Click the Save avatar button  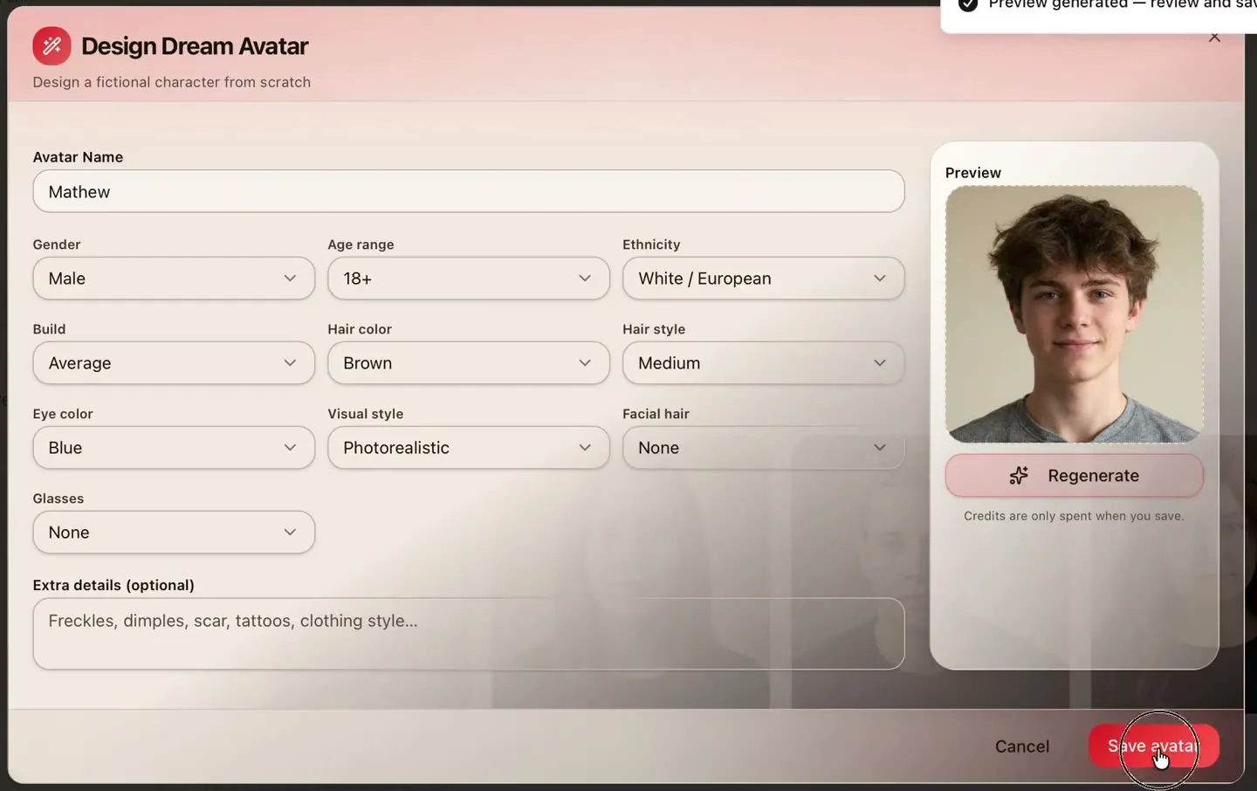pos(1153,746)
